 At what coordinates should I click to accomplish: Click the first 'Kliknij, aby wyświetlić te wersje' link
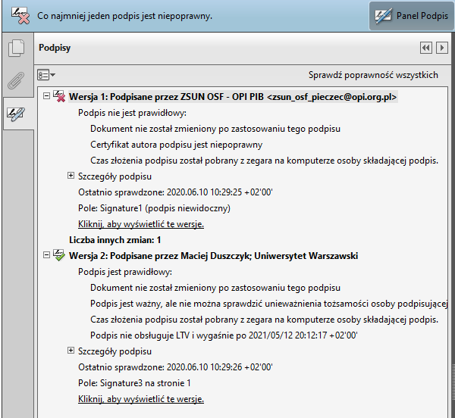point(141,224)
